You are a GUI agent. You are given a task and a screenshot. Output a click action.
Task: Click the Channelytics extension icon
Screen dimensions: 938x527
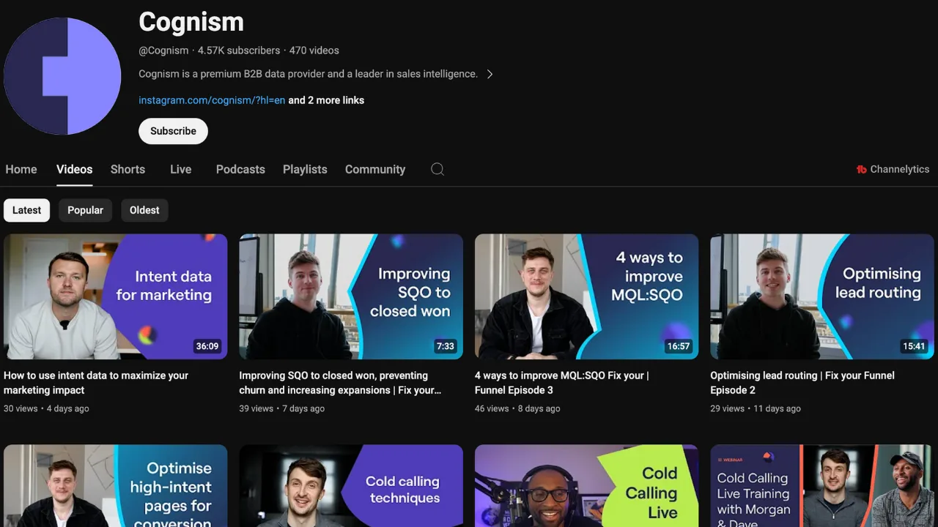tap(862, 169)
